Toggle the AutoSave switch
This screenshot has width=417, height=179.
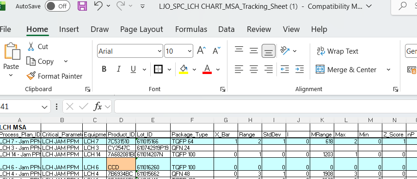57,6
